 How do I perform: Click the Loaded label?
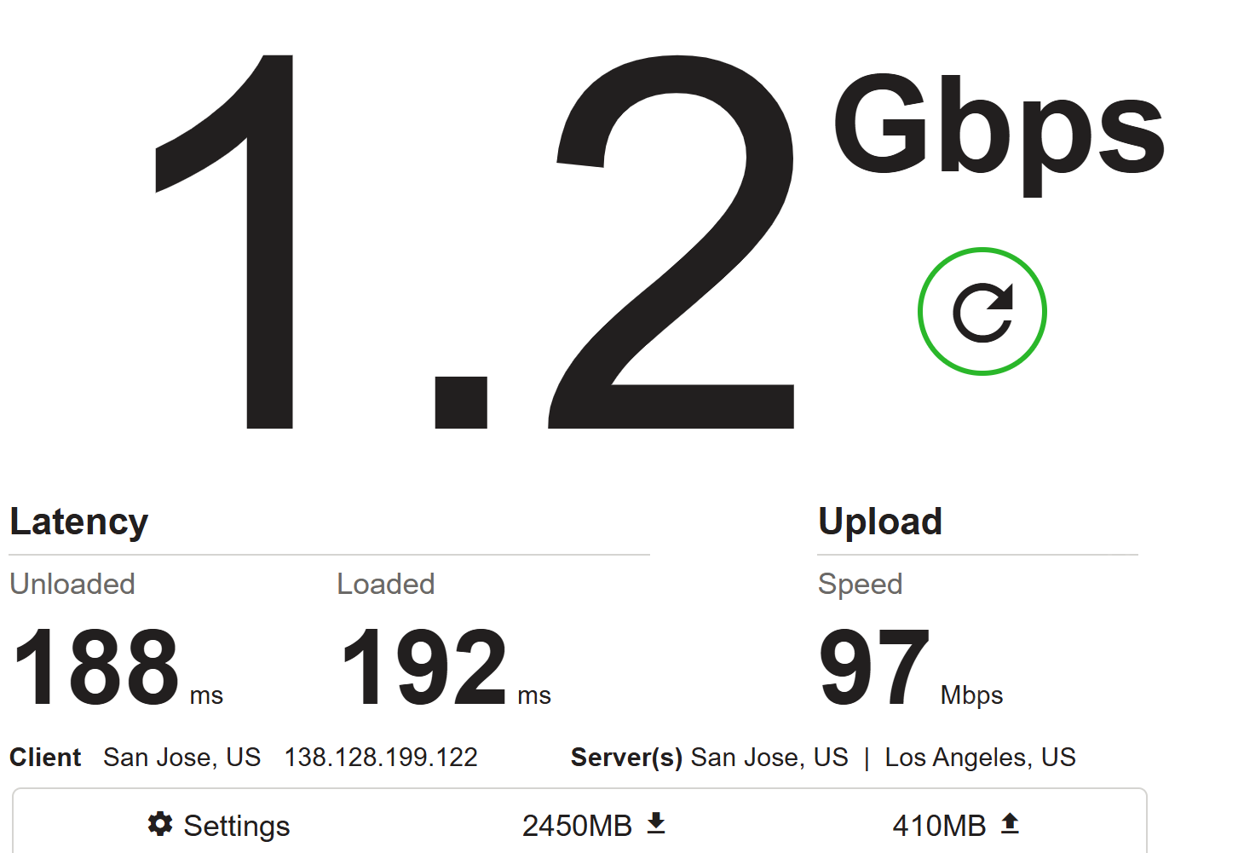click(386, 584)
